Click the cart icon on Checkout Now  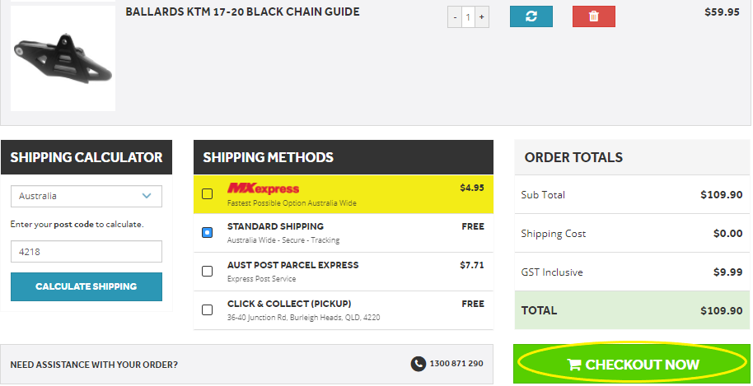click(x=574, y=365)
